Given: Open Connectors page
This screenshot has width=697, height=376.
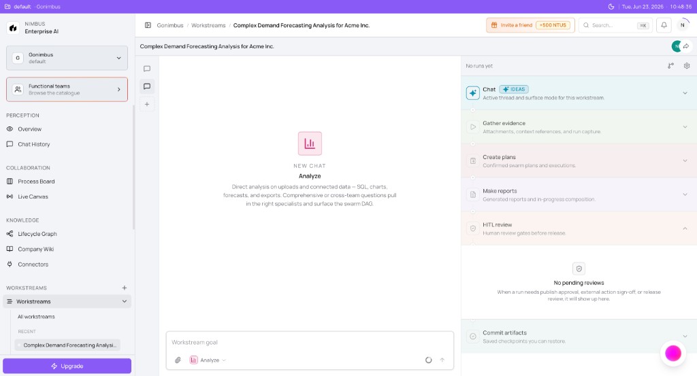Looking at the screenshot, I should pos(33,264).
